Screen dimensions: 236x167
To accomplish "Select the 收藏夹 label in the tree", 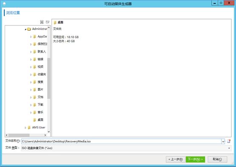I will [42, 75].
